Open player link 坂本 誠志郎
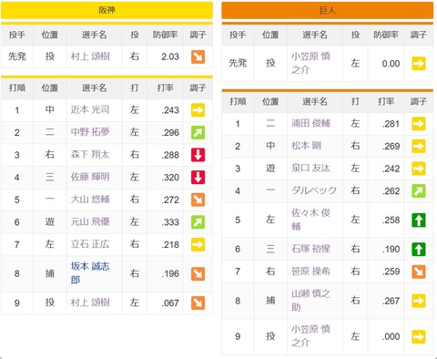The height and width of the screenshot is (359, 437). (90, 273)
